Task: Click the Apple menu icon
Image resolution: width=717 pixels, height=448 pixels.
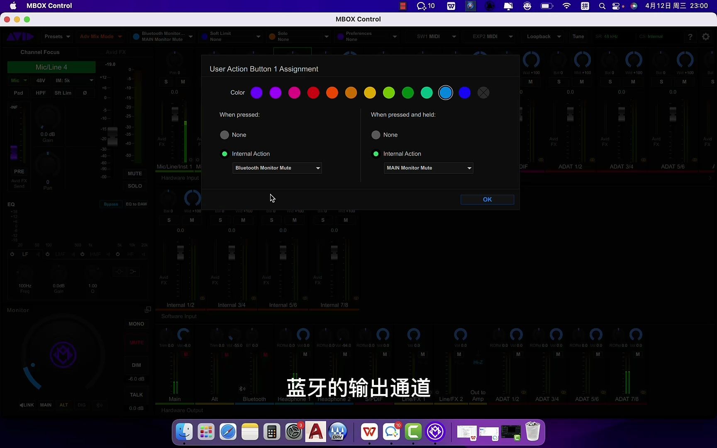Action: tap(13, 6)
